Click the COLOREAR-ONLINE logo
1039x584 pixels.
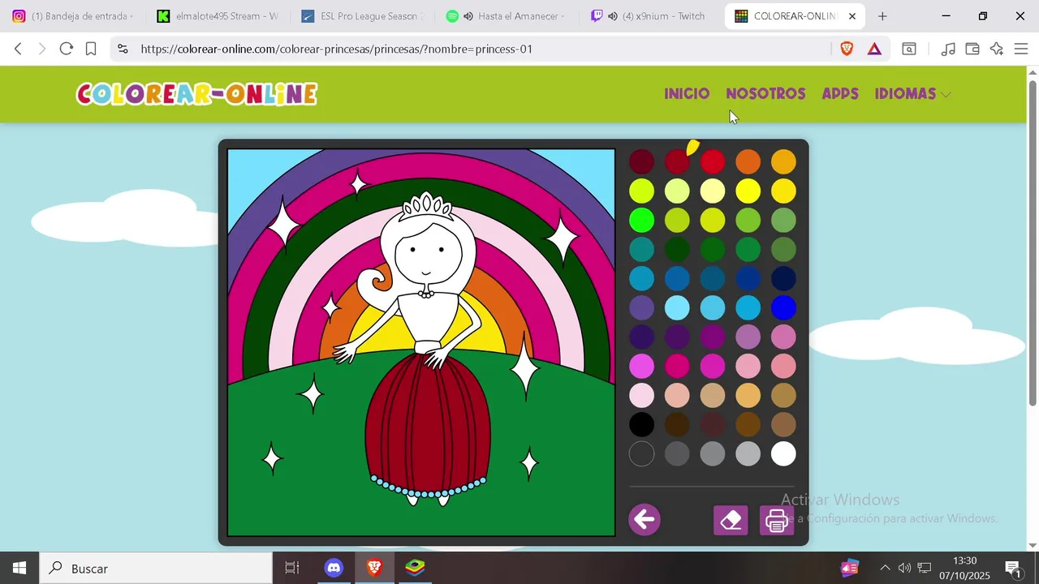tap(196, 94)
